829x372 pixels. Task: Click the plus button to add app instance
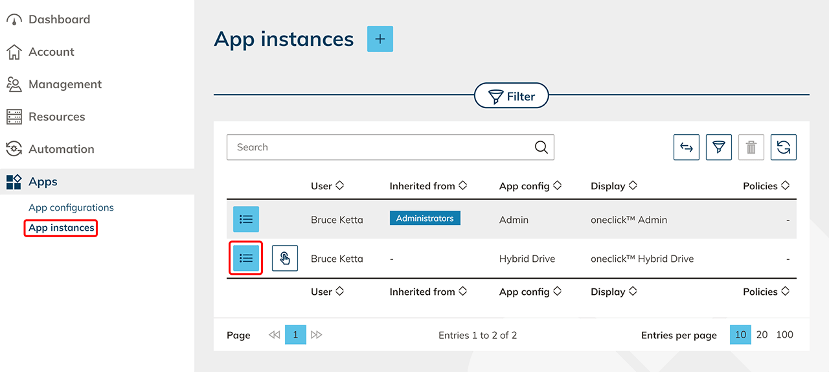[380, 39]
